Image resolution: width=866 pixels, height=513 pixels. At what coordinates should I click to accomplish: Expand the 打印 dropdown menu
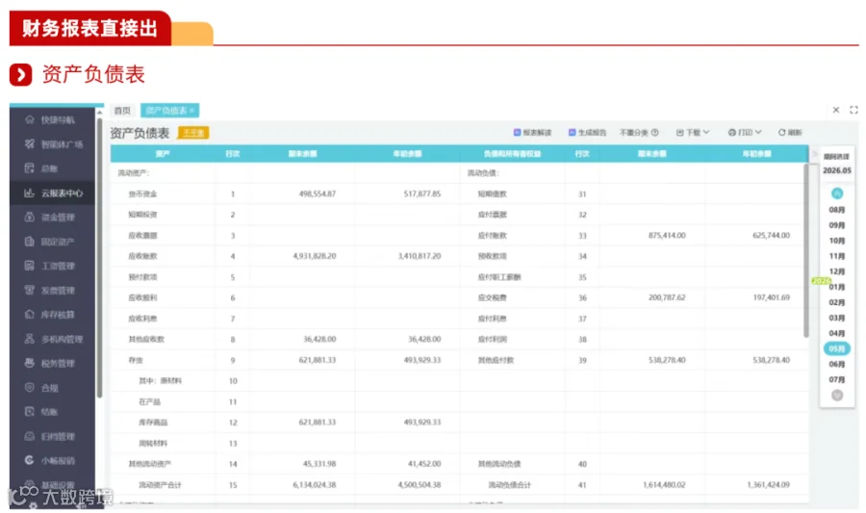745,133
